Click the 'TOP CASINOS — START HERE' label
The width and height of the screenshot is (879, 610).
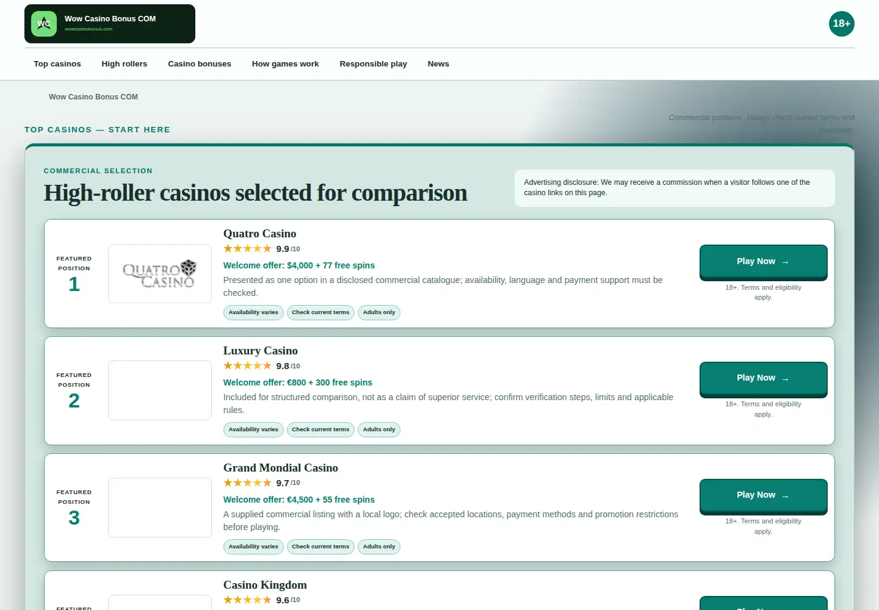click(x=98, y=130)
